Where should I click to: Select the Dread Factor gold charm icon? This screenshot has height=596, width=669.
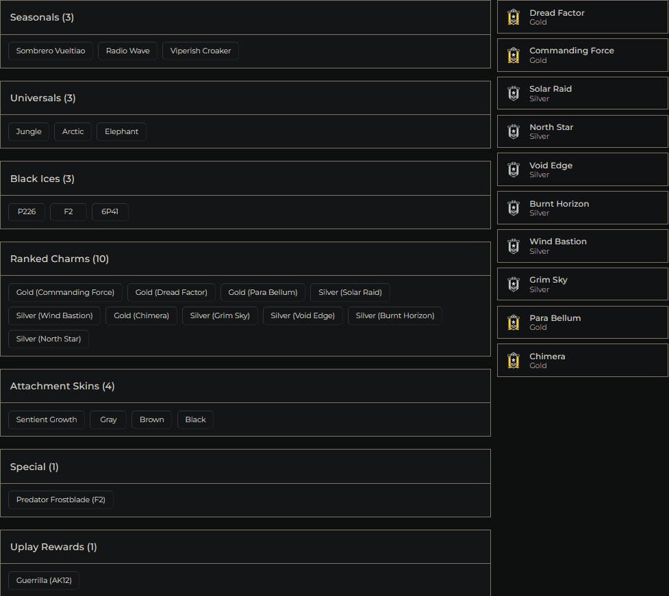coord(513,16)
